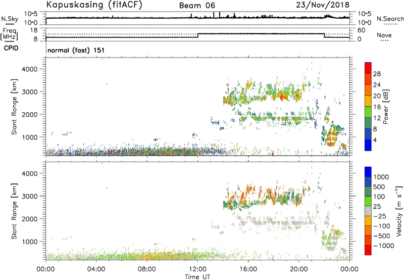Click "10^0" tick beside N.Search label

tap(364, 23)
